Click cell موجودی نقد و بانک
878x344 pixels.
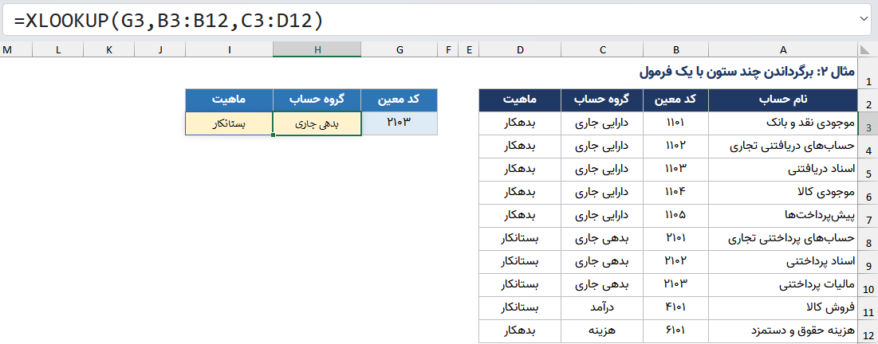click(783, 123)
